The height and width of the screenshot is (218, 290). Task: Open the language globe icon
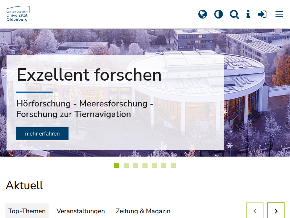click(203, 14)
